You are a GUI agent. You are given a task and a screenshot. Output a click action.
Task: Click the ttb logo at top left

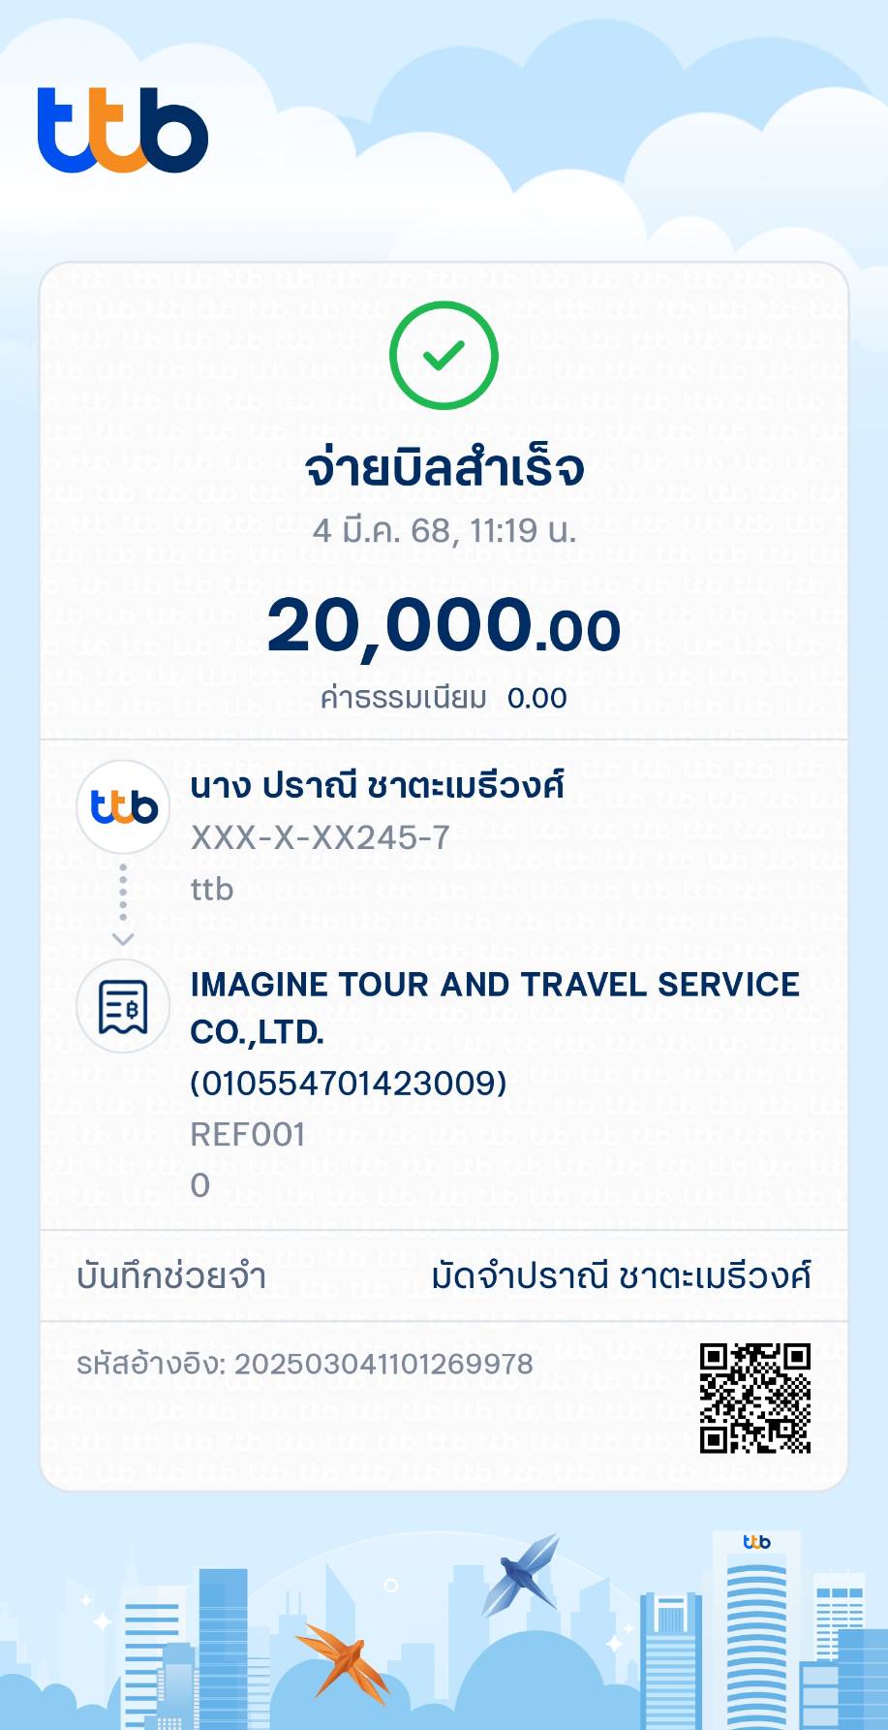[123, 130]
